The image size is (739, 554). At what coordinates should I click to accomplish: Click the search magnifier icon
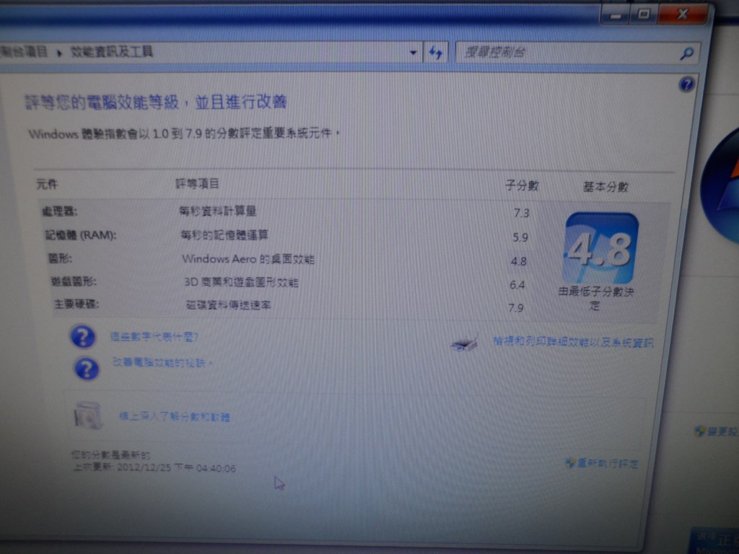[x=687, y=53]
